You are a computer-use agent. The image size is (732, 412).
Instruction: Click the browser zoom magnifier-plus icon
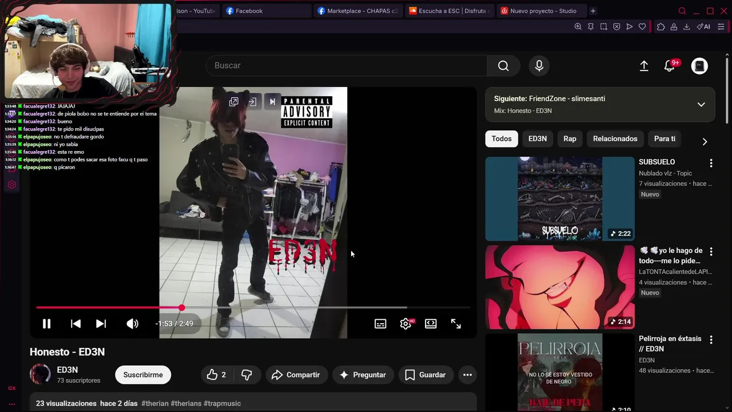pyautogui.click(x=578, y=27)
